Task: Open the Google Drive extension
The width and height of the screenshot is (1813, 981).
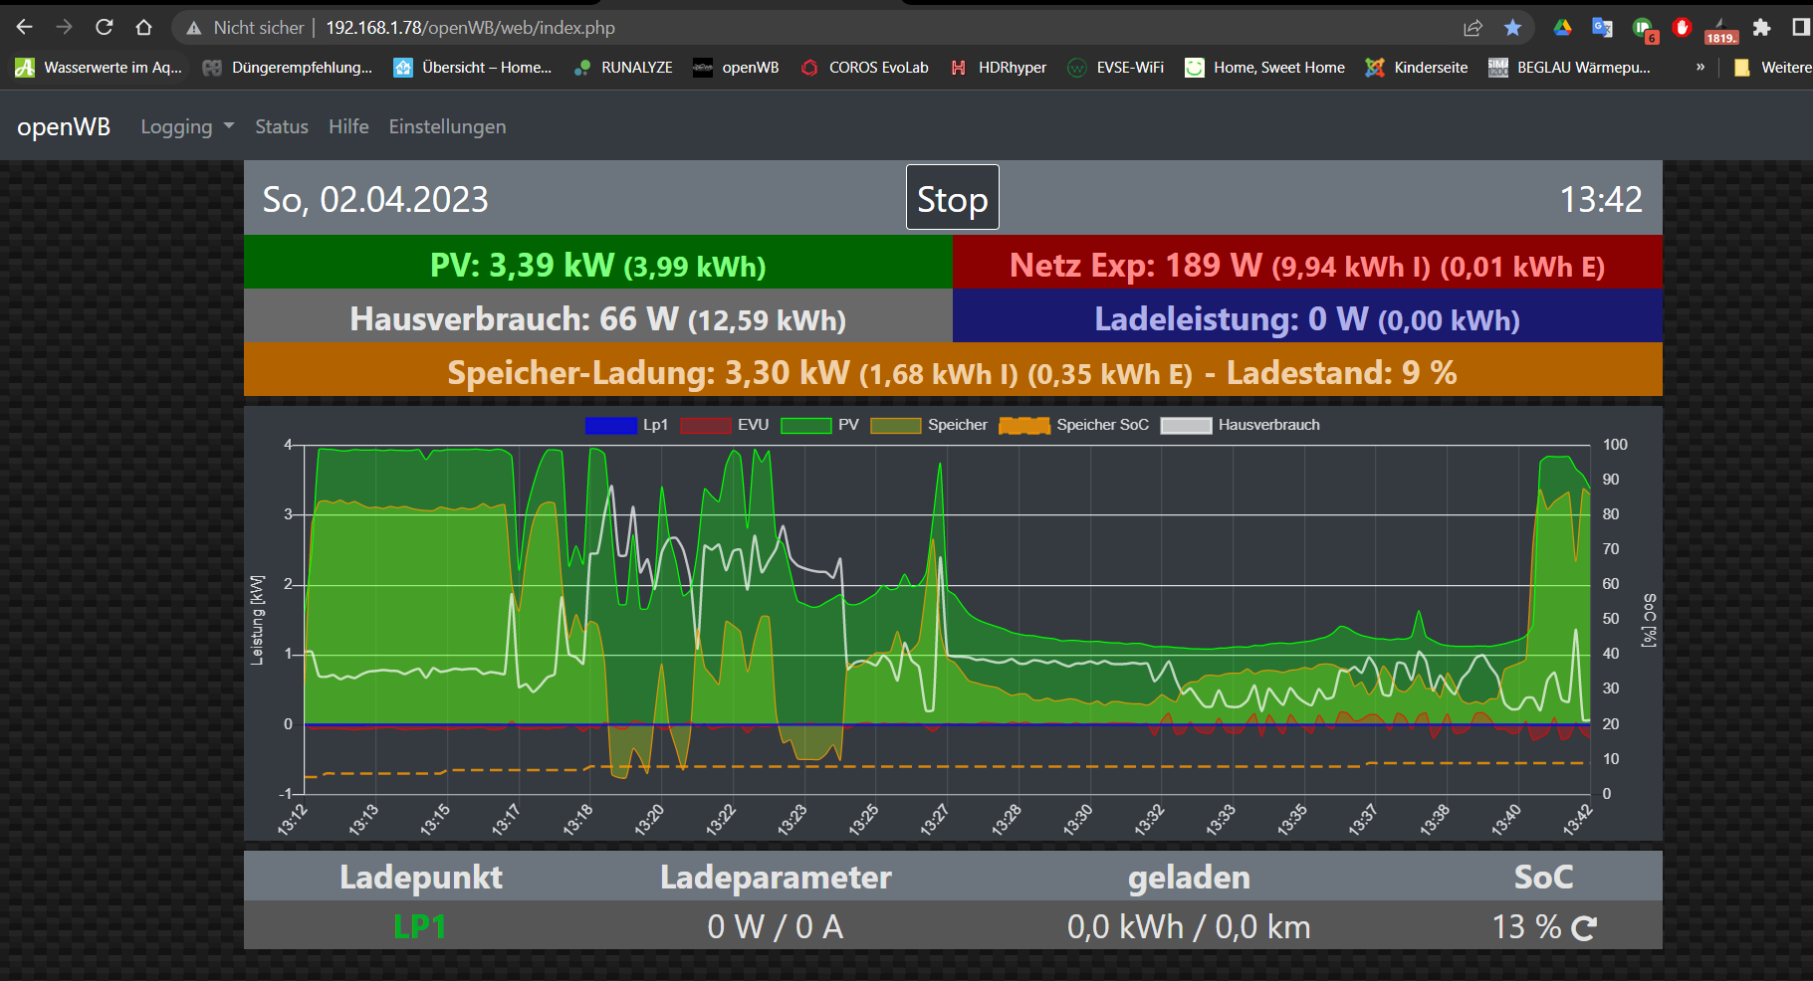Action: point(1562,28)
